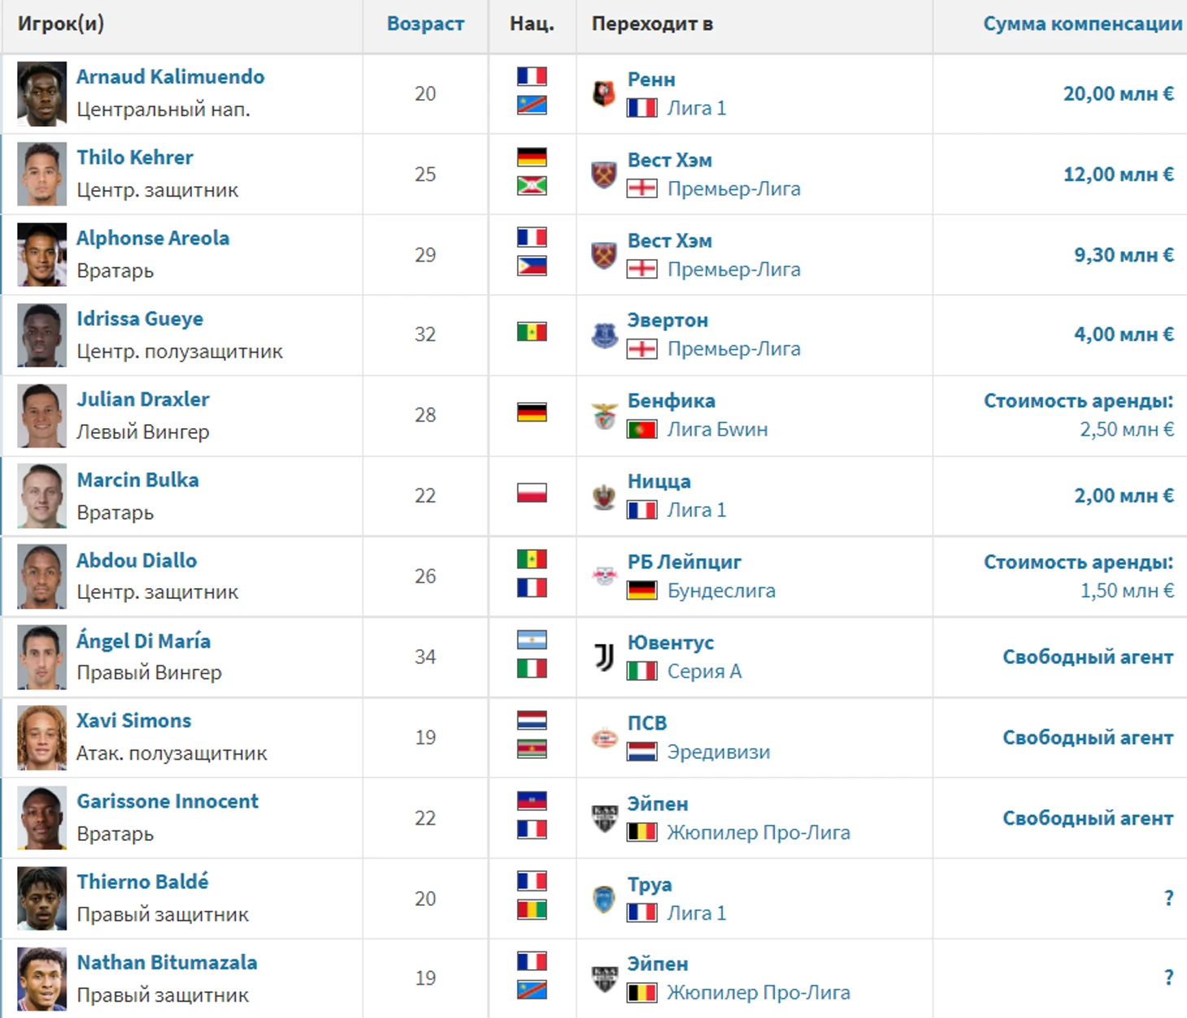Open the Эвертон club link
Screen dimensions: 1187x1018
(667, 320)
